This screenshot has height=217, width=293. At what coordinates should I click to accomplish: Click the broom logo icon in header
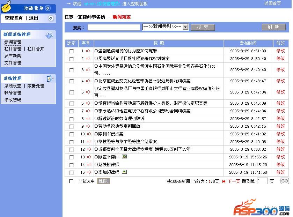point(7,6)
